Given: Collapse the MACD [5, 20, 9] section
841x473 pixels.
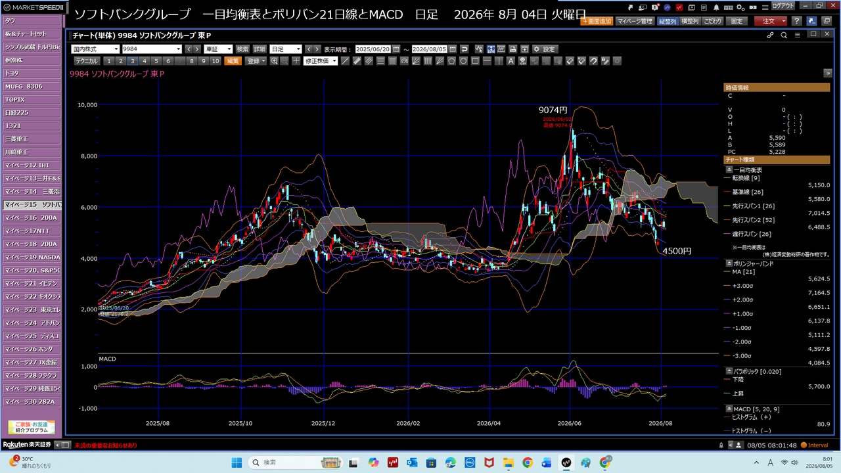Looking at the screenshot, I should click(729, 409).
